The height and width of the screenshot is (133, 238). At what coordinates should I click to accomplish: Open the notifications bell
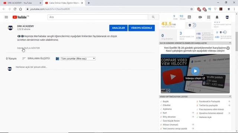217,17
